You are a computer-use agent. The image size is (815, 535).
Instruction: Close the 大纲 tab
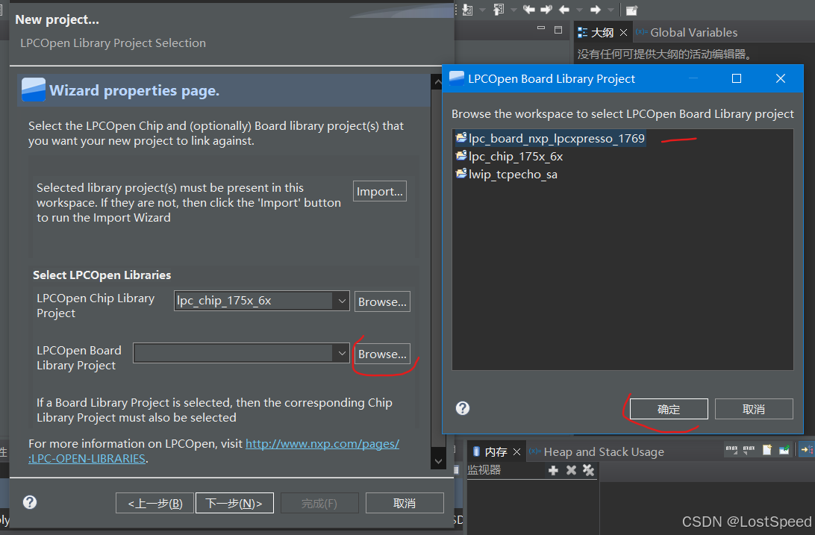coord(624,33)
